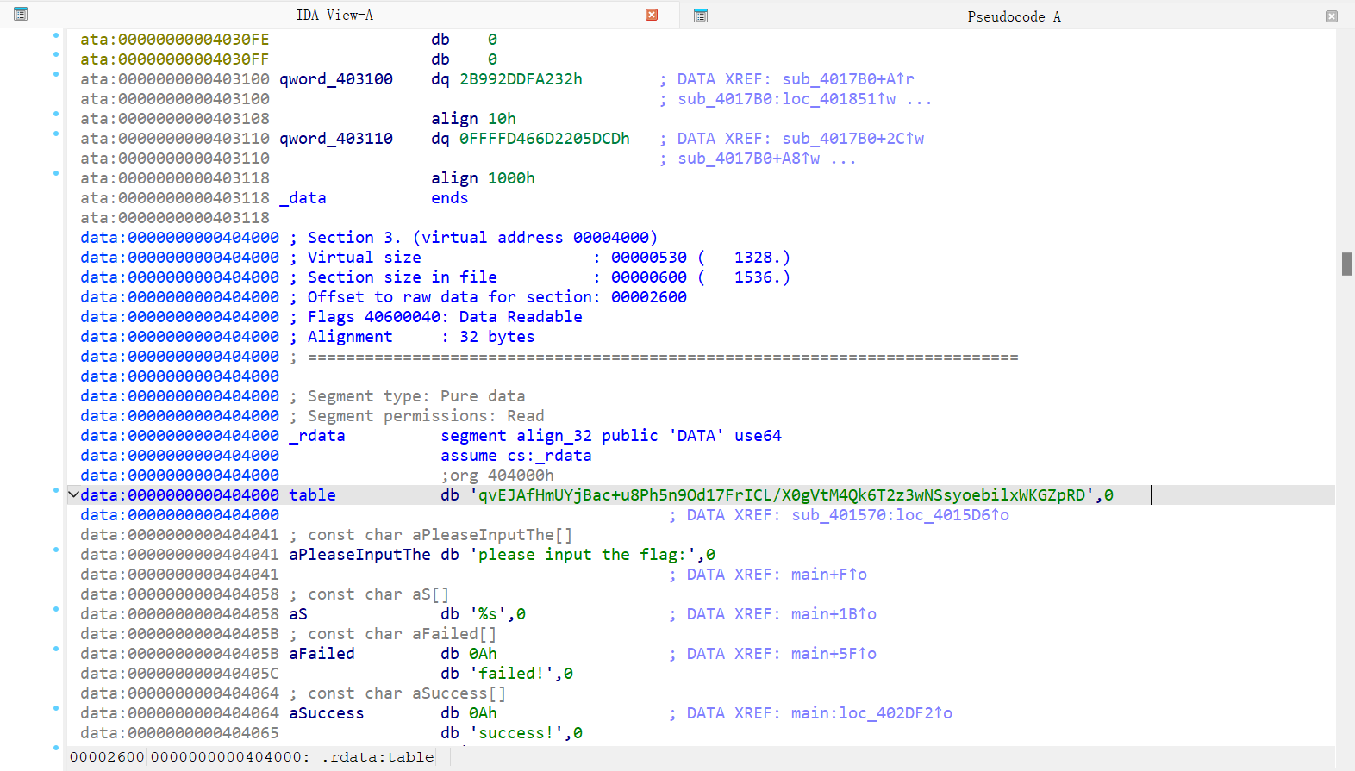This screenshot has height=771, width=1355.
Task: Click gutter dot next to aFailed line
Action: pyautogui.click(x=56, y=649)
